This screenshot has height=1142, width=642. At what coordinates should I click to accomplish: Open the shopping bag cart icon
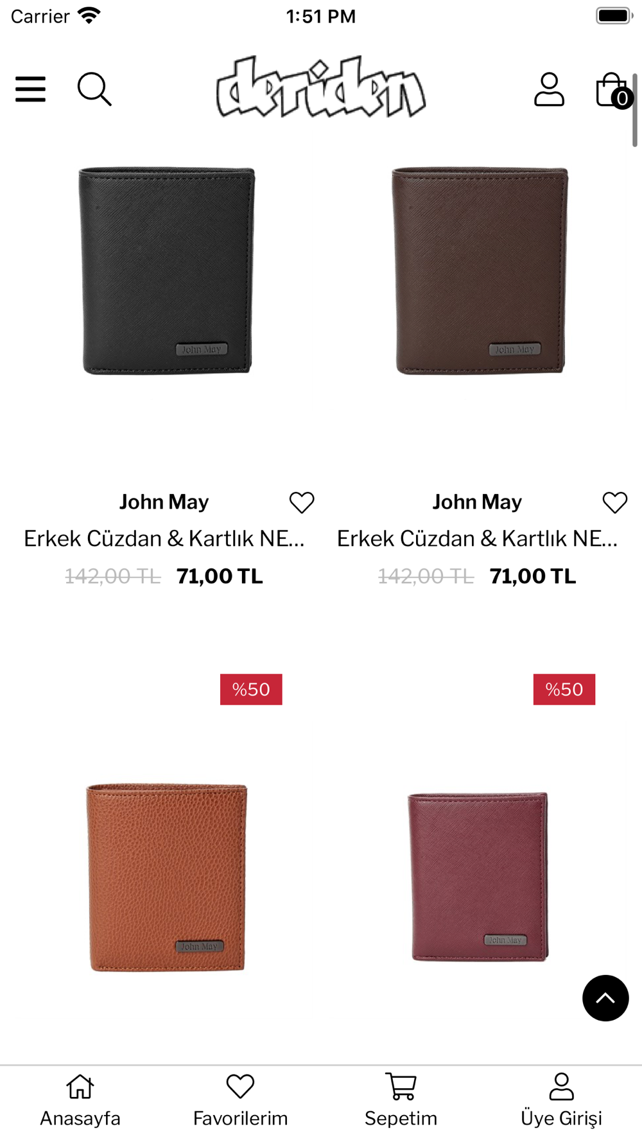613,90
